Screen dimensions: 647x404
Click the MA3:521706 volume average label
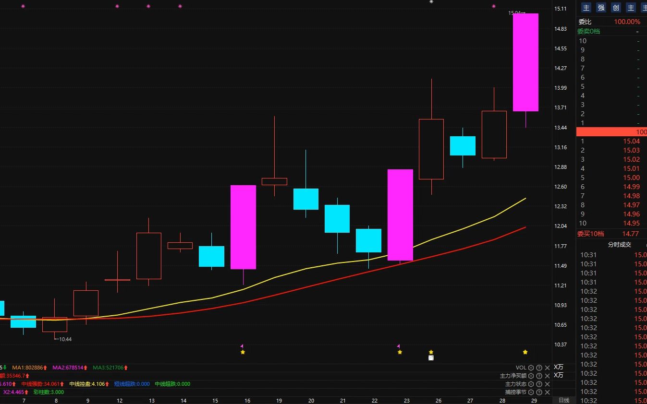pyautogui.click(x=110, y=368)
